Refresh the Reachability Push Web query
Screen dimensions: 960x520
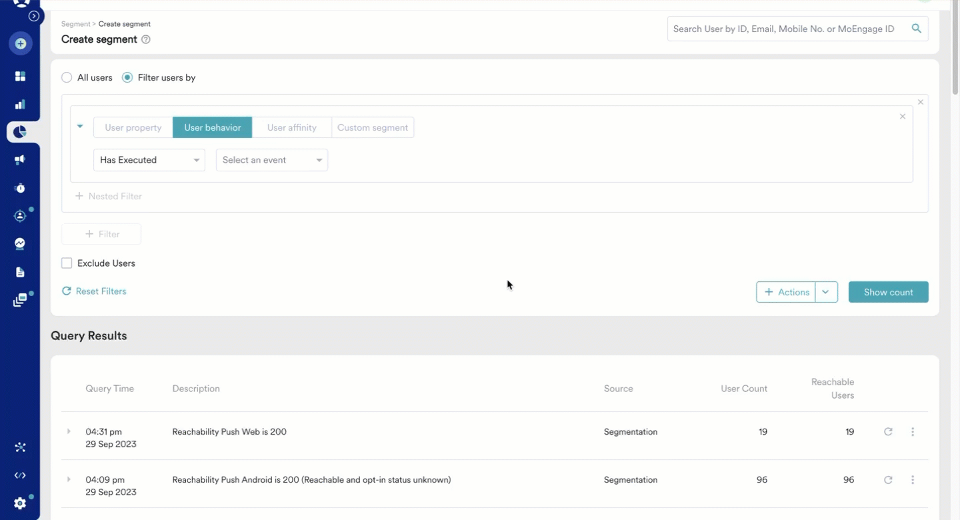click(888, 432)
